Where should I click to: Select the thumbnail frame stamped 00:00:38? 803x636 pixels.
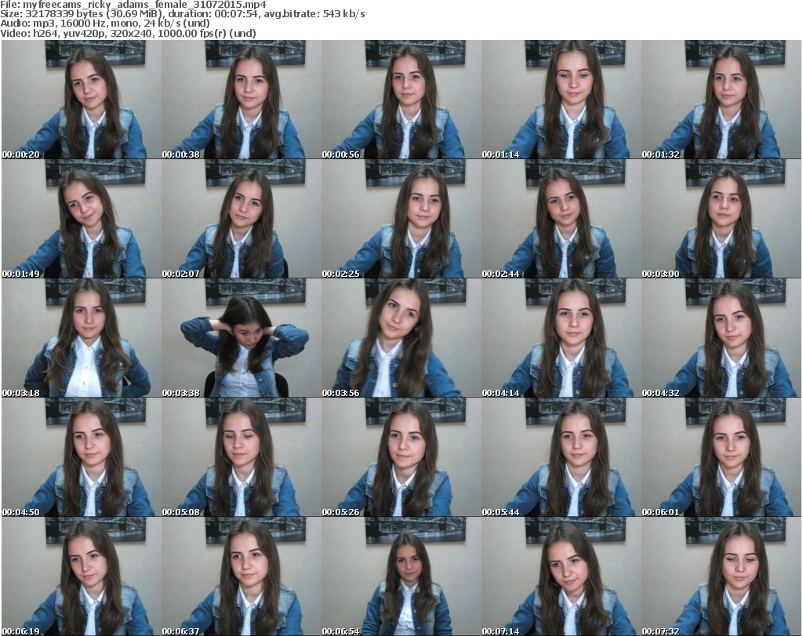[242, 100]
